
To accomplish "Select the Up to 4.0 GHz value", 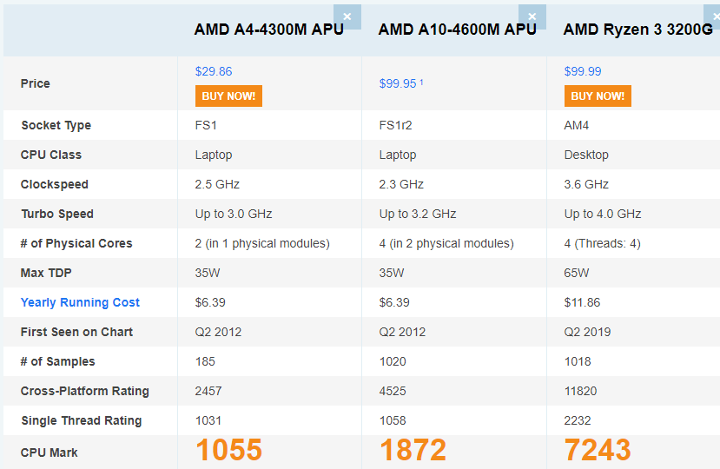I will click(603, 214).
